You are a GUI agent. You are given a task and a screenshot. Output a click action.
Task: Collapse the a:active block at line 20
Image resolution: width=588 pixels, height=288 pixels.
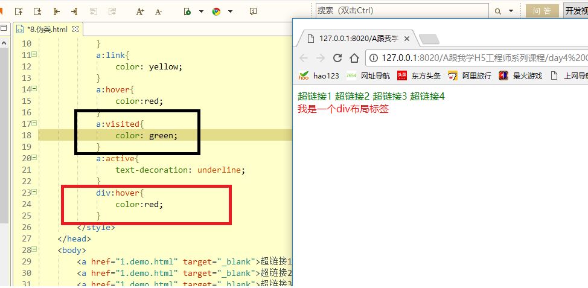(x=34, y=158)
